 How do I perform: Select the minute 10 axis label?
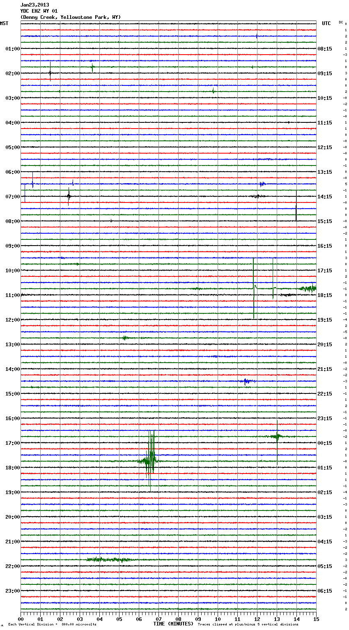218,619
